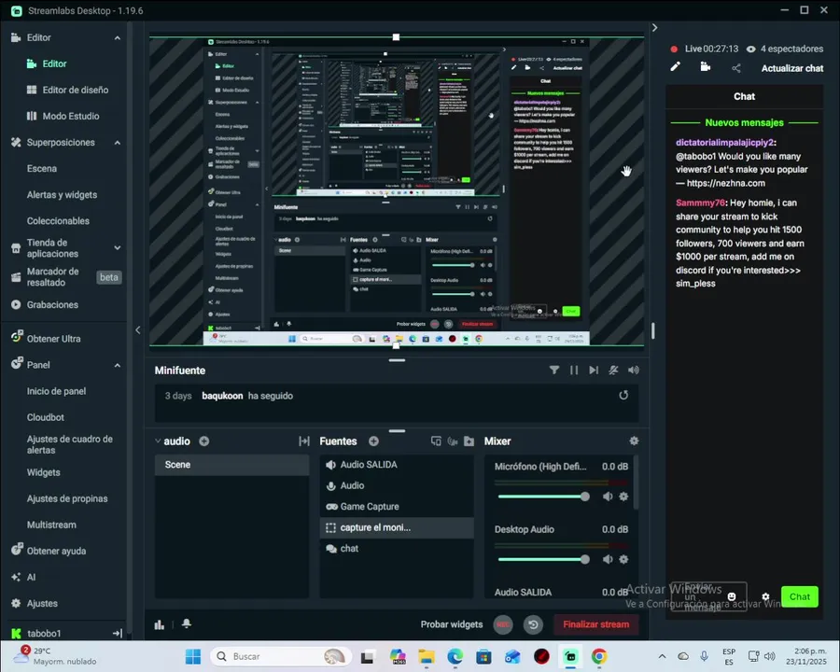
Task: Pause the Minifuente alert queue
Action: coord(574,370)
